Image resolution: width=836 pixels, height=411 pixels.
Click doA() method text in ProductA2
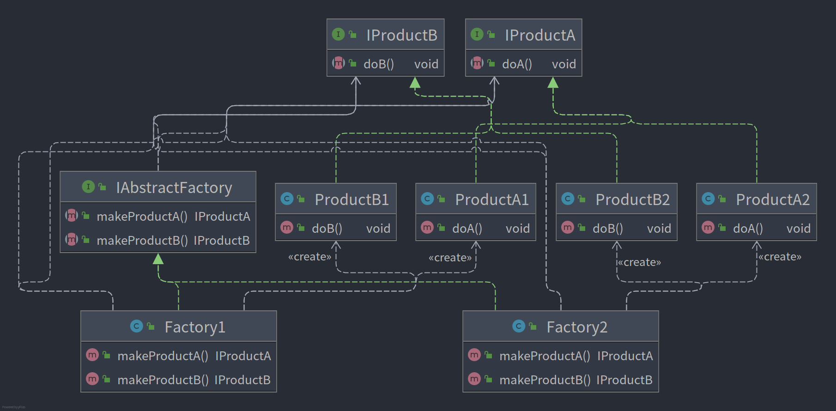click(x=748, y=228)
